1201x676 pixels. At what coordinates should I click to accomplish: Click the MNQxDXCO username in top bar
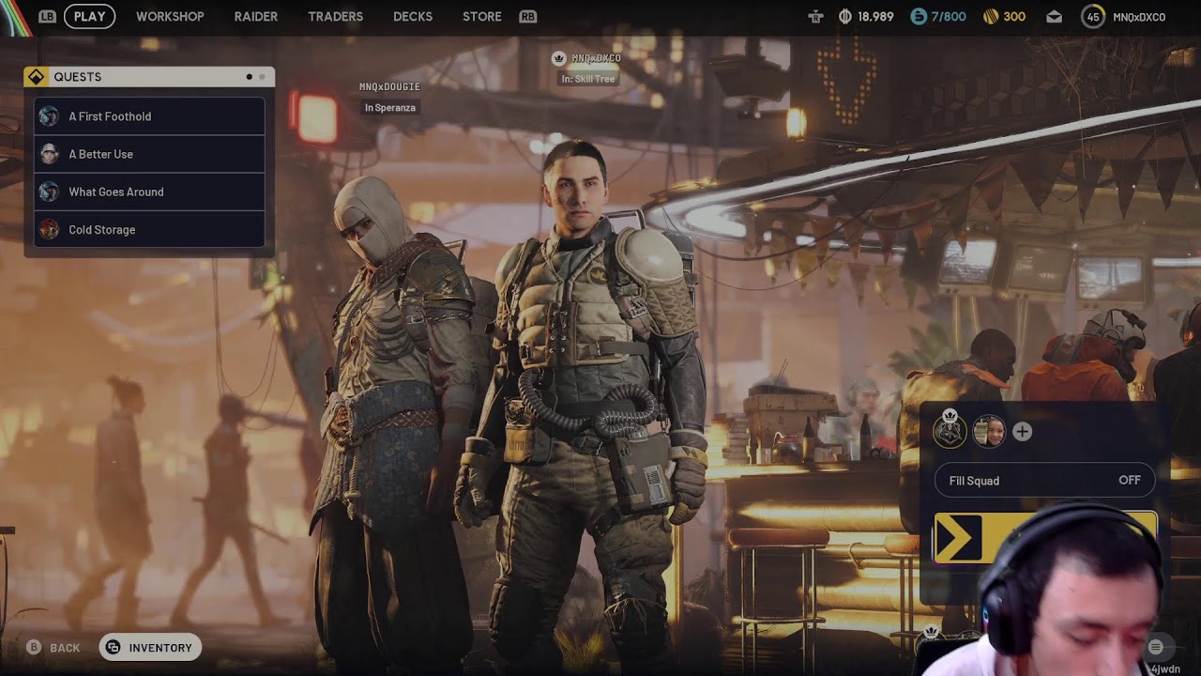1139,17
